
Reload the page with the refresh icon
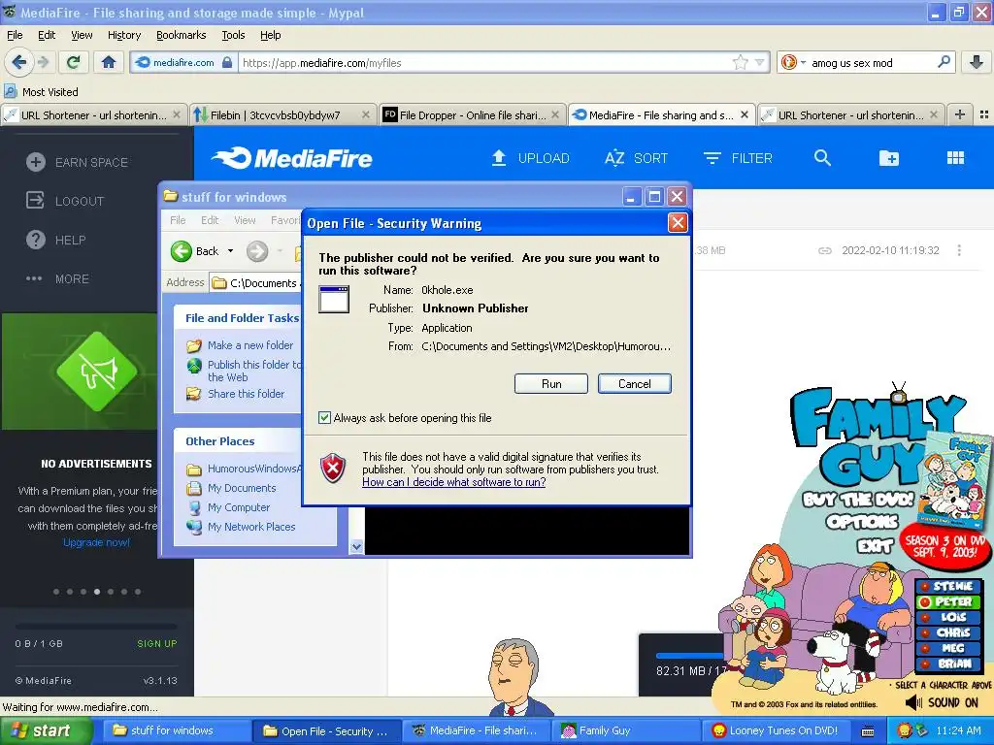74,62
